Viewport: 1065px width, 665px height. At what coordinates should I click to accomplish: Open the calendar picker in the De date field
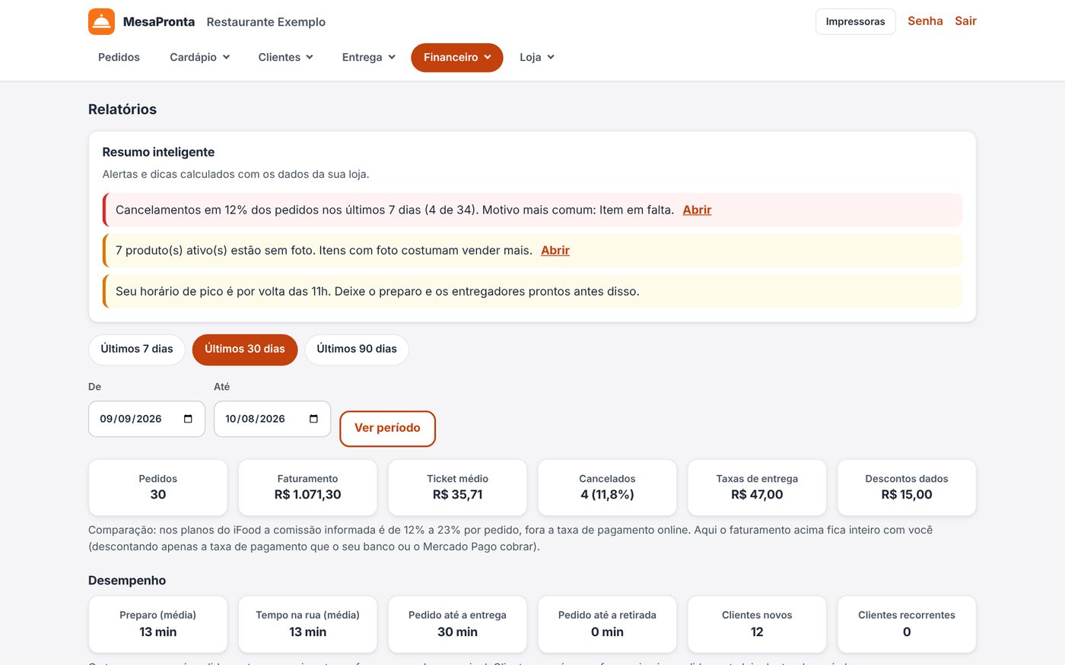coord(188,419)
